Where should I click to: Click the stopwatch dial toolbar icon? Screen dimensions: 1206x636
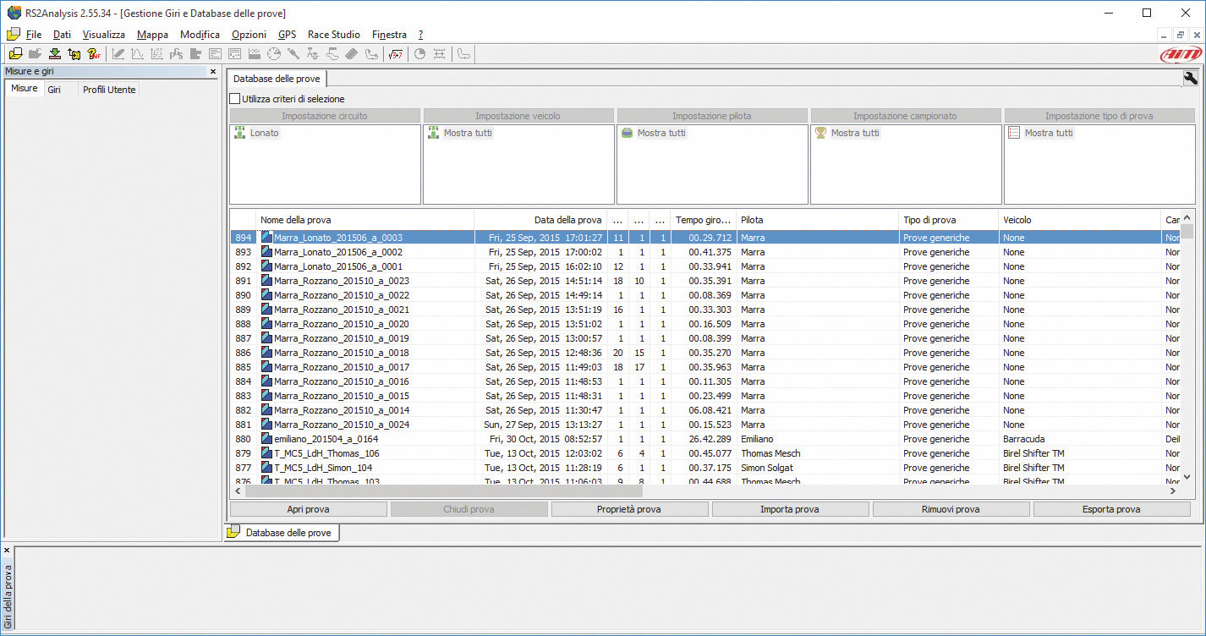(273, 54)
